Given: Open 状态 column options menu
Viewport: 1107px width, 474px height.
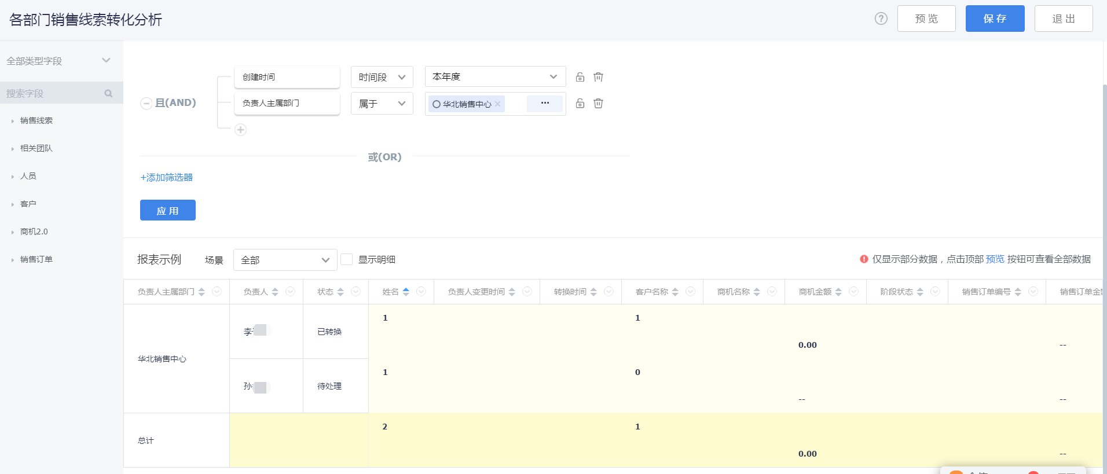Looking at the screenshot, I should [x=356, y=291].
